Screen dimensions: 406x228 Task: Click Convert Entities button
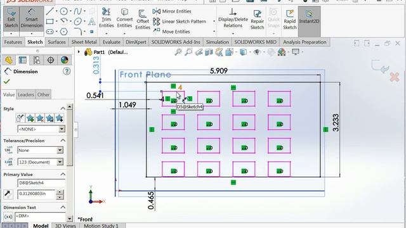pos(124,18)
